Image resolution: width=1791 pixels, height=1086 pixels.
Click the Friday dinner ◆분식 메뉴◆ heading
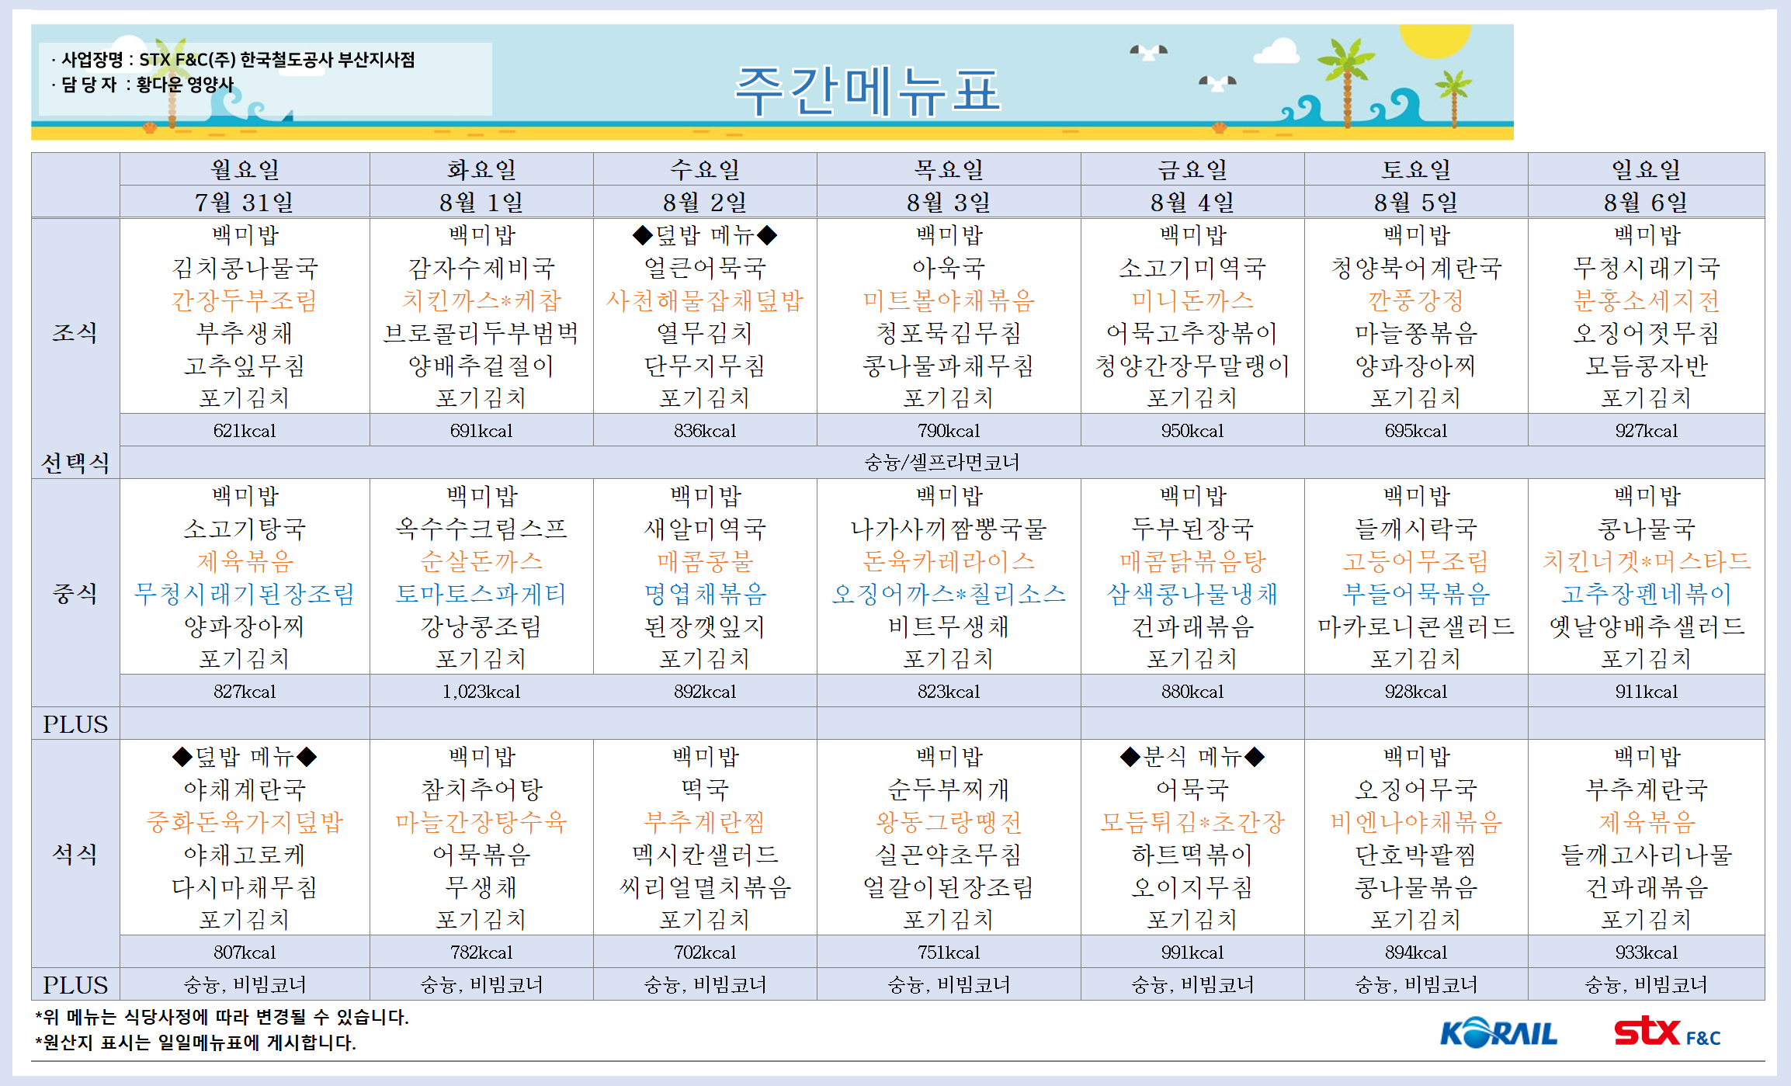[x=1192, y=756]
